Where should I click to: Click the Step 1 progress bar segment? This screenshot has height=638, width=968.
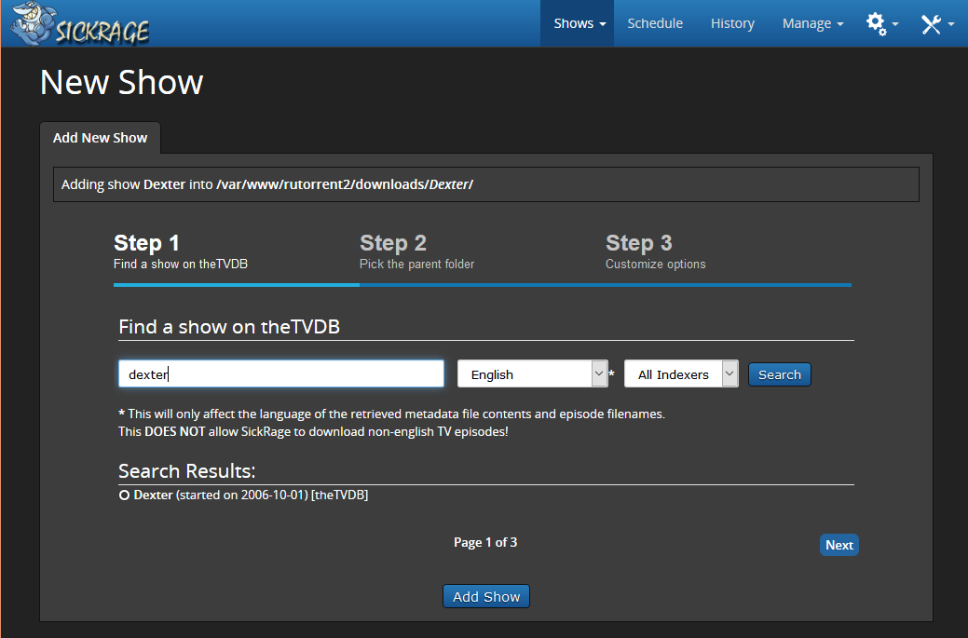coord(236,285)
